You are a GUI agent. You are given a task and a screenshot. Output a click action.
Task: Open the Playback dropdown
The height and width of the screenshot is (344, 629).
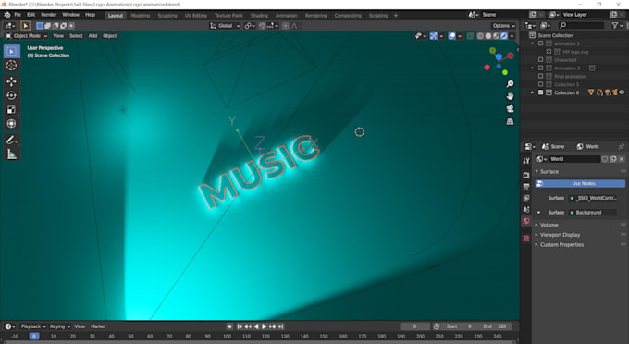(33, 326)
